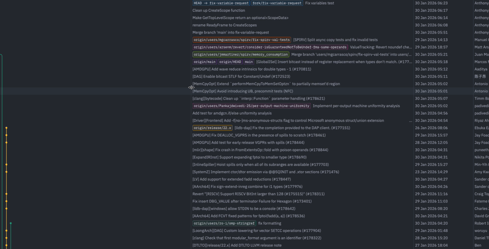Screen dimensions: 489x249
Task: Open the 'rename ReadyFrame to CreateScopes' commit
Action: 225,25
